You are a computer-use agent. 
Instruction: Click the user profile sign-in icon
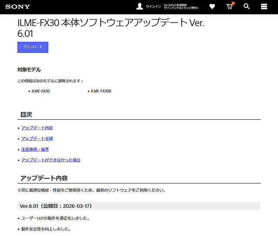[139, 7]
